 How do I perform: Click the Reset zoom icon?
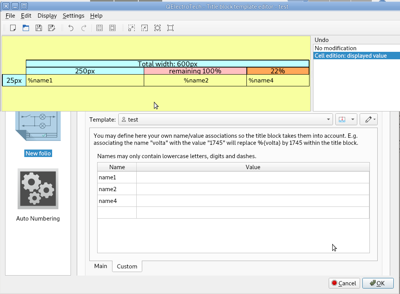pyautogui.click(x=170, y=28)
